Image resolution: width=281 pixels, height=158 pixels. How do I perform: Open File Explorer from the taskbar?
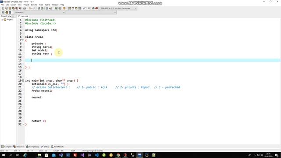point(39,155)
